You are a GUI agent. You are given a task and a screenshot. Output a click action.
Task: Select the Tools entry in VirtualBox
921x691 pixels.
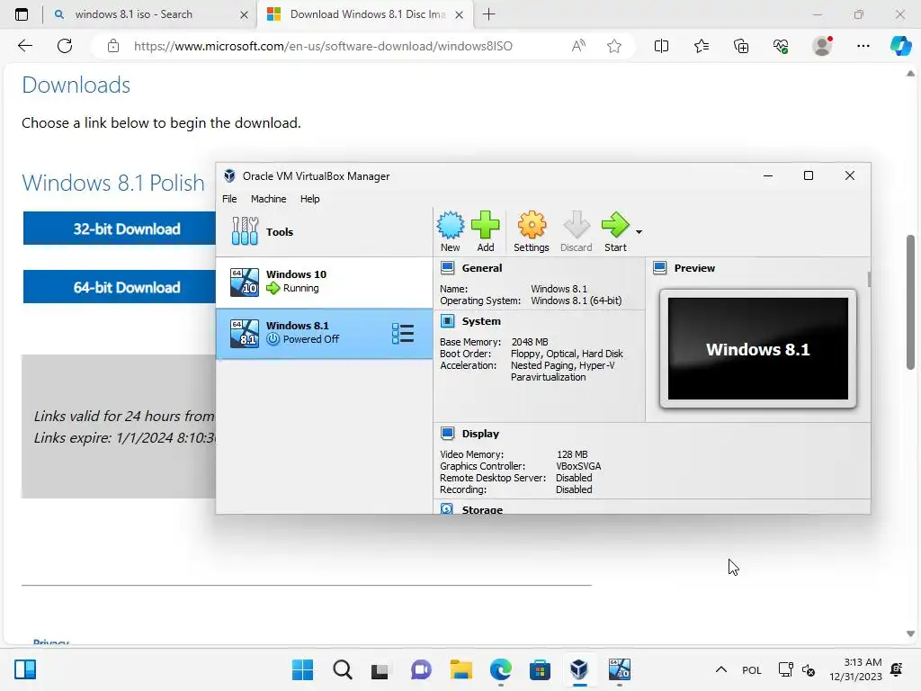pos(324,231)
